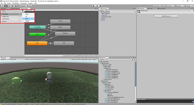194x105 pixels.
Task: Click the Play button
Action: (x=94, y=6)
